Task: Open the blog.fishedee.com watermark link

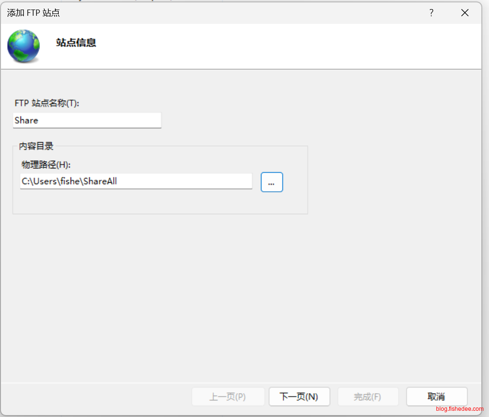Action: (x=459, y=409)
